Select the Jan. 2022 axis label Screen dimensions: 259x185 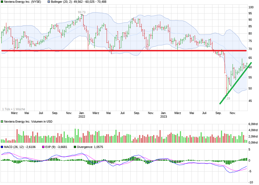[82, 115]
